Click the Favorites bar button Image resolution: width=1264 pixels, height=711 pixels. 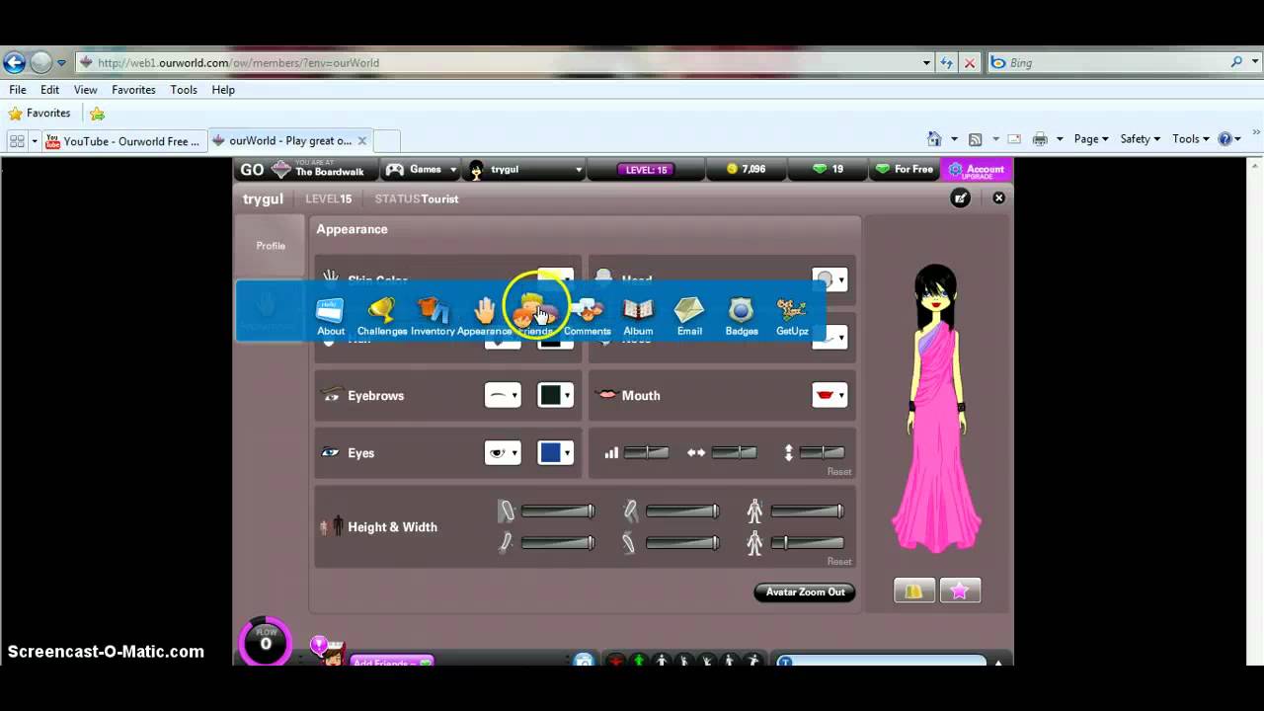[x=39, y=114]
